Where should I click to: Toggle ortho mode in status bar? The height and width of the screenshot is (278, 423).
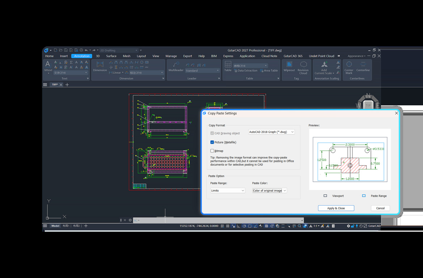239,226
